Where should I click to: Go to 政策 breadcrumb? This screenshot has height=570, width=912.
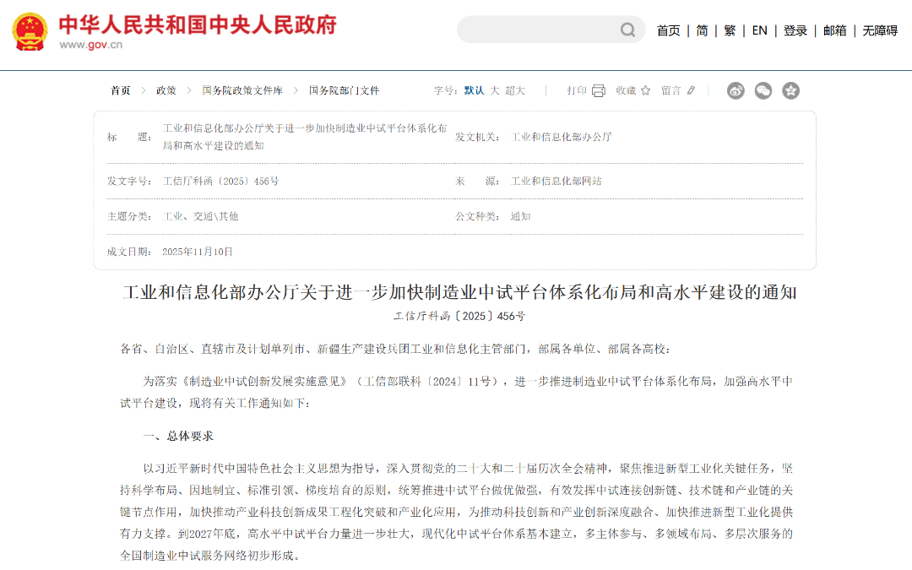[x=166, y=90]
